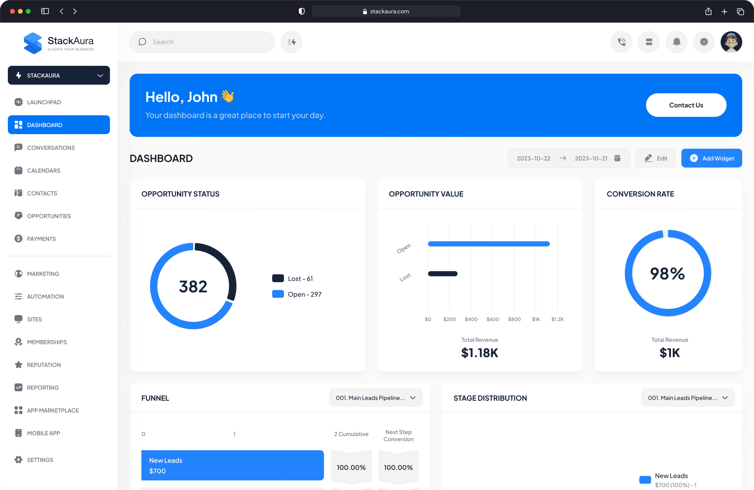Image resolution: width=754 pixels, height=490 pixels.
Task: Open the Settings section
Action: 40,460
